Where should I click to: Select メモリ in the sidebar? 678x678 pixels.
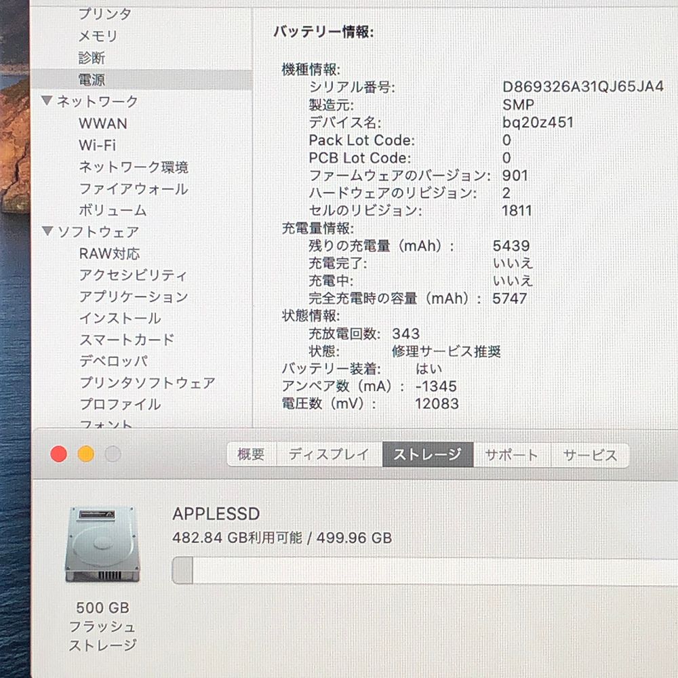[x=98, y=36]
